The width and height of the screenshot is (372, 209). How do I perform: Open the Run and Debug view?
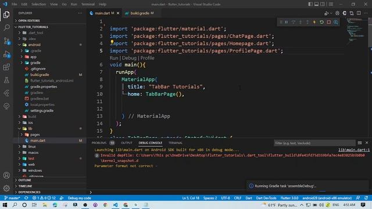(6, 54)
